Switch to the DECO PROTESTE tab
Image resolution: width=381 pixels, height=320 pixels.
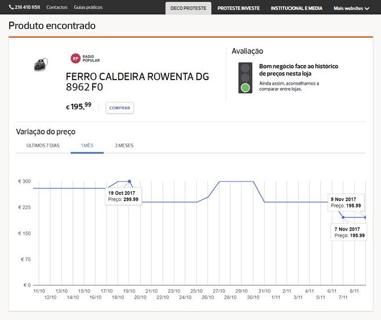(188, 8)
